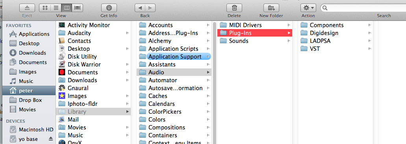Open Applications in the Favorites sidebar
This screenshot has width=406, height=144.
tap(29, 34)
